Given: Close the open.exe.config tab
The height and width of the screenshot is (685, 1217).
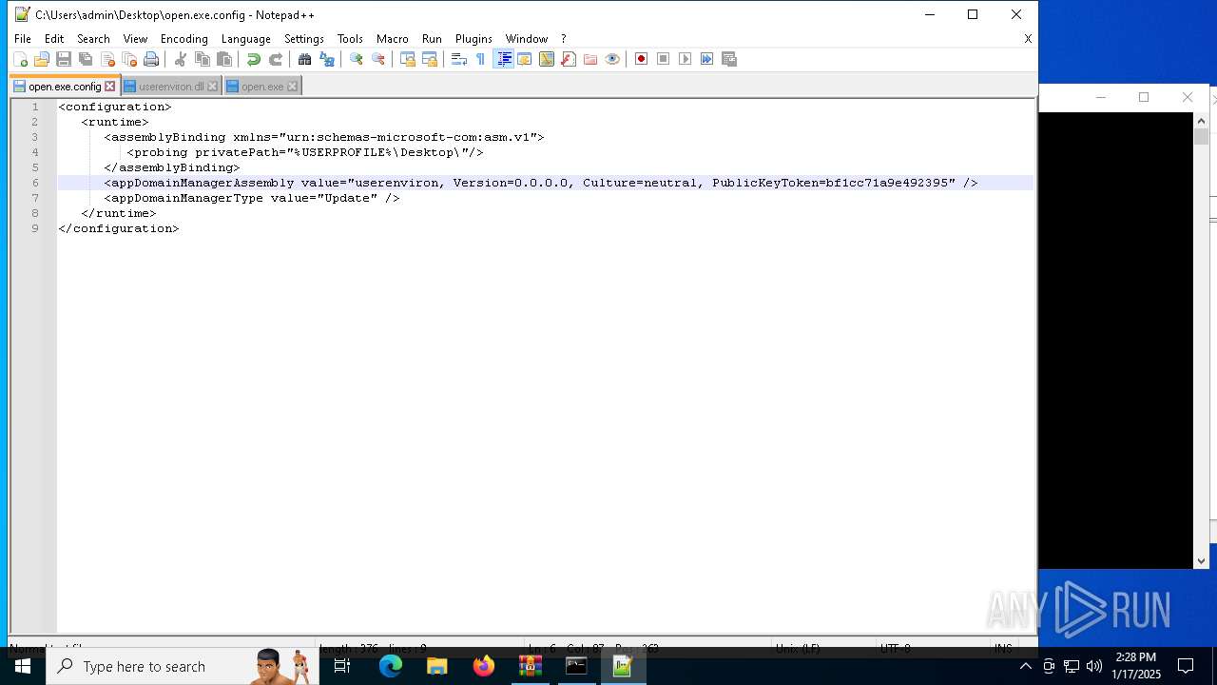Looking at the screenshot, I should (x=109, y=87).
